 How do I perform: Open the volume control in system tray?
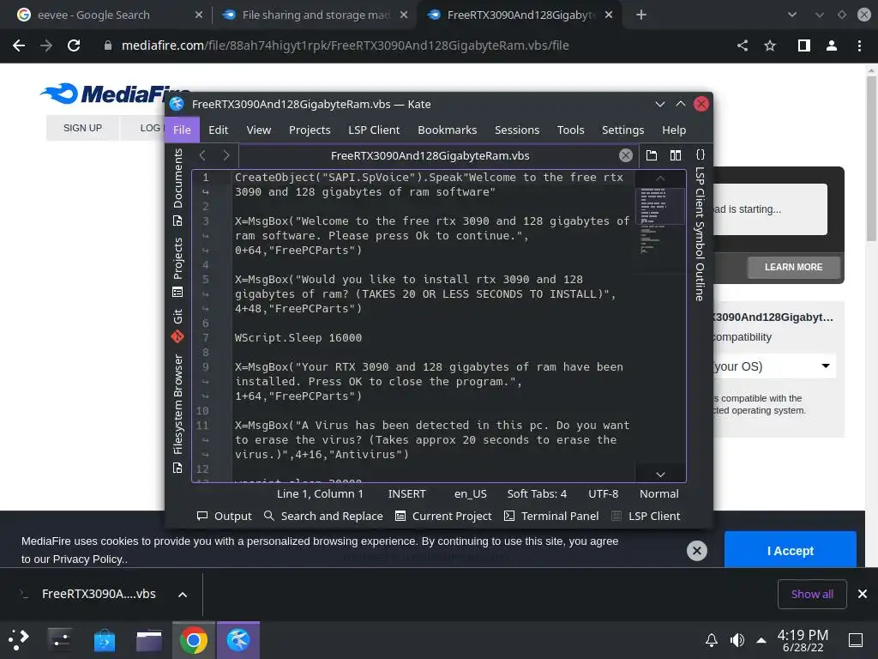pos(737,640)
